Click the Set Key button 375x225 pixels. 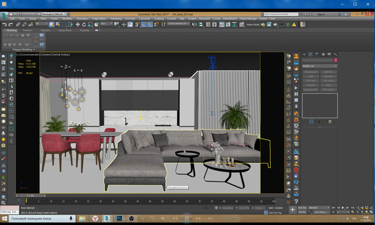coord(302,212)
